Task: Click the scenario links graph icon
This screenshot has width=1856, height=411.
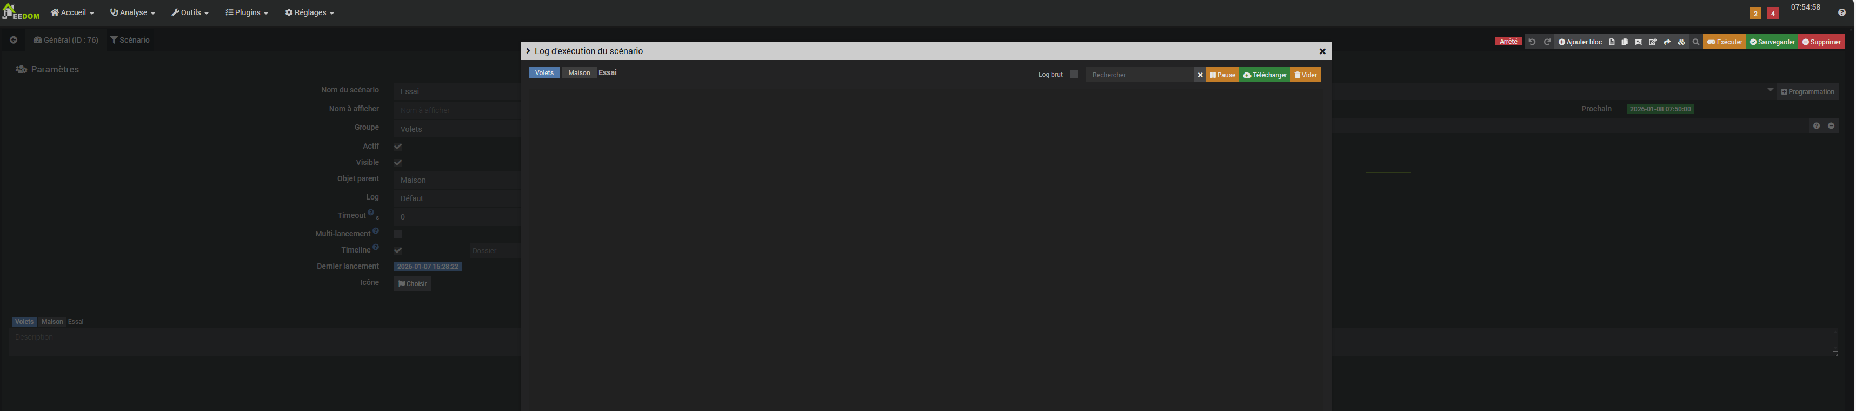Action: point(1639,42)
